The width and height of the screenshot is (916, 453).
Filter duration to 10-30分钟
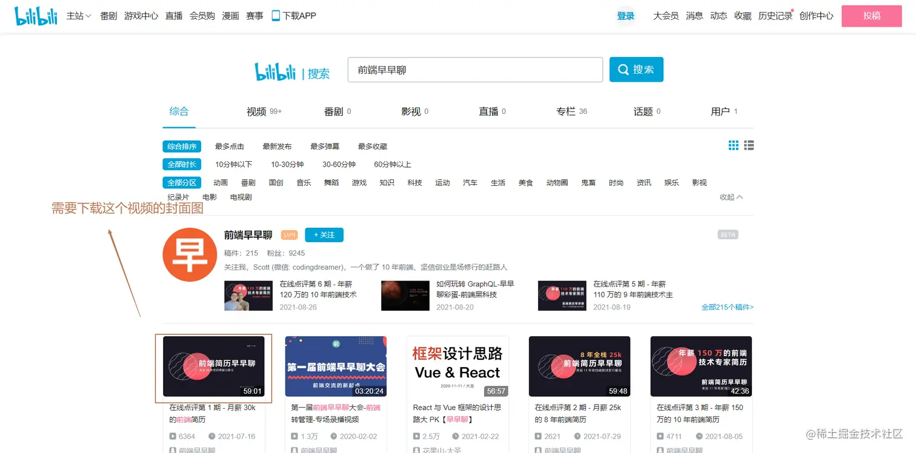tap(287, 165)
